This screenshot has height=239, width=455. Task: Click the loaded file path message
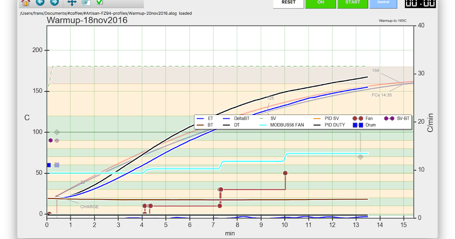(106, 13)
